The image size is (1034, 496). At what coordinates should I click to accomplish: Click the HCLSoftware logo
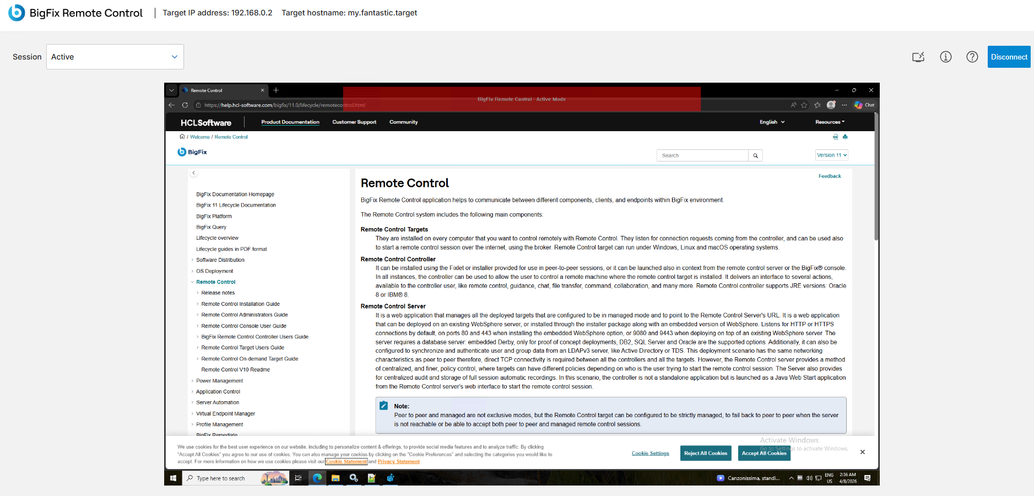click(x=206, y=122)
